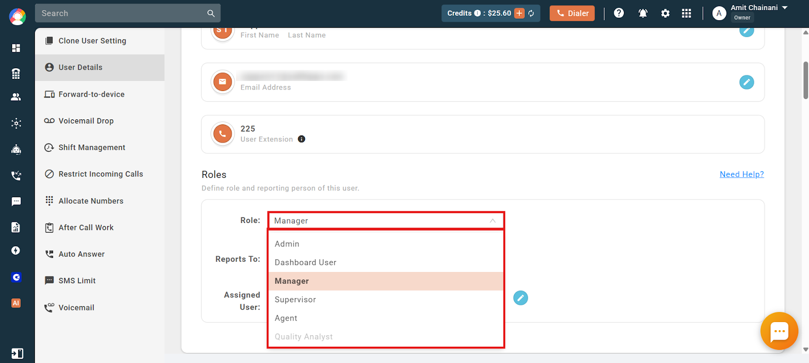Open the notifications bell icon

coord(643,14)
